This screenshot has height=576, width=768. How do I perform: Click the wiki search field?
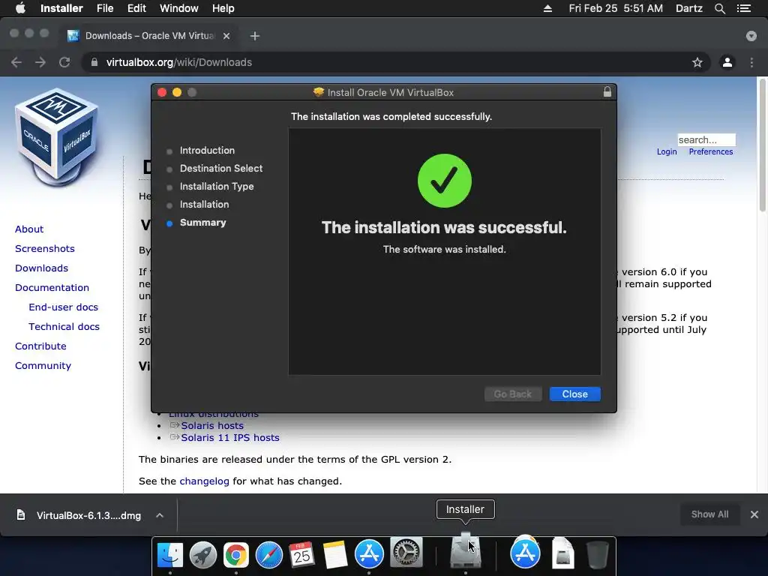point(706,140)
